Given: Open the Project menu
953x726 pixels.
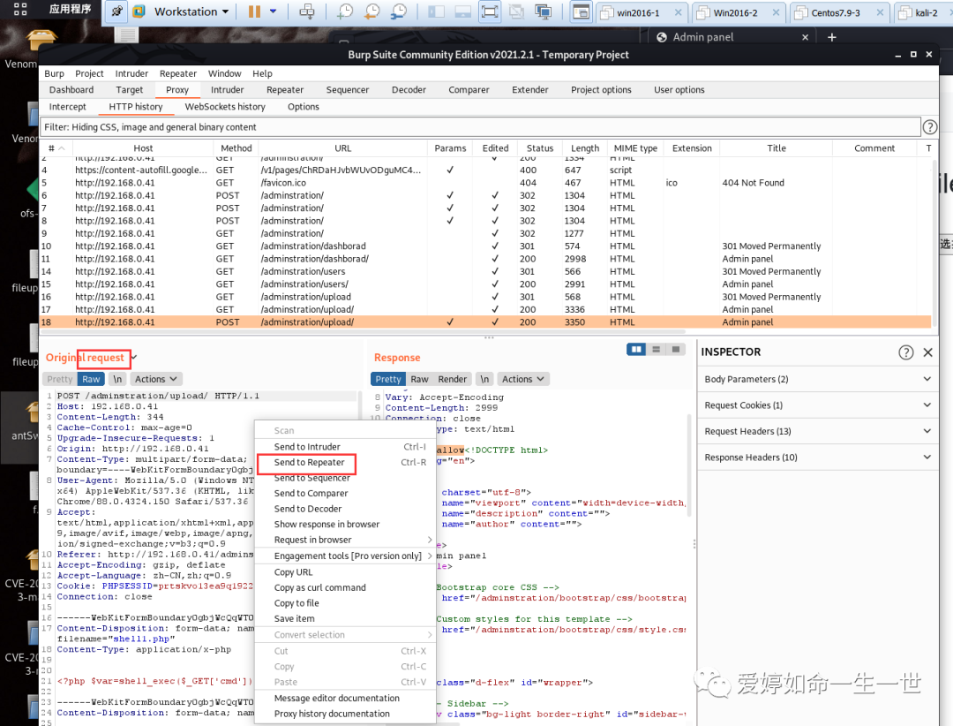Looking at the screenshot, I should coord(89,73).
